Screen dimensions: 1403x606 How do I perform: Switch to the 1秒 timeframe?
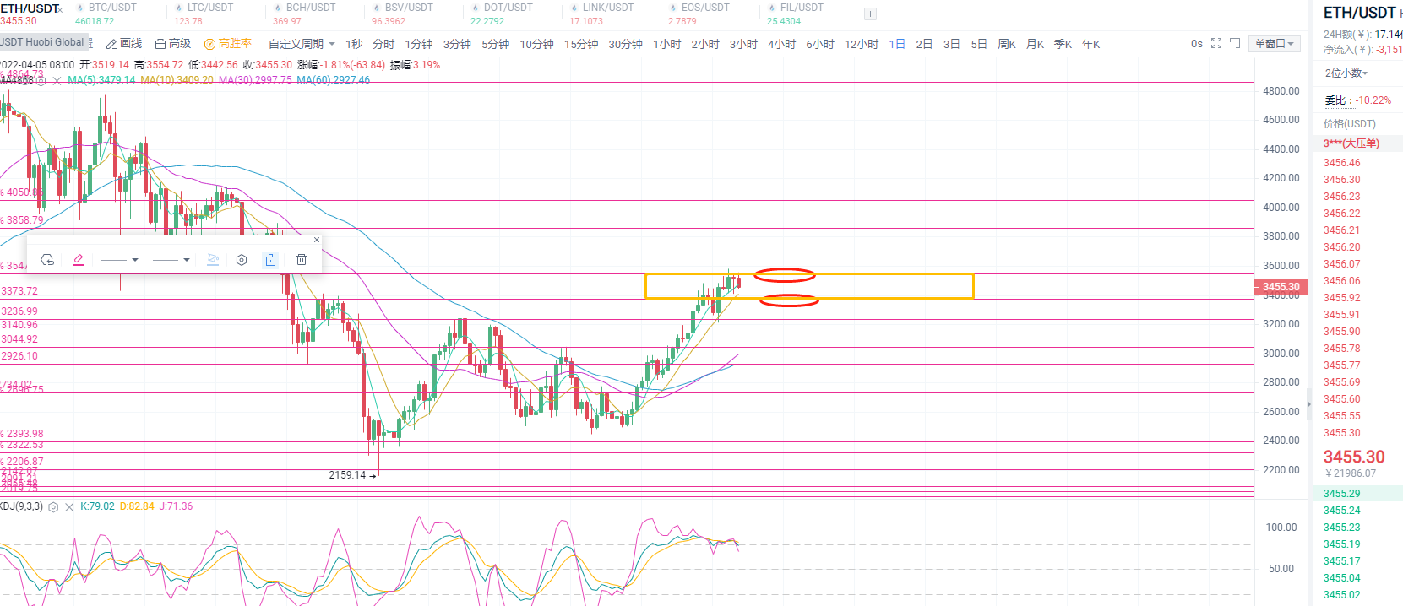tap(354, 44)
